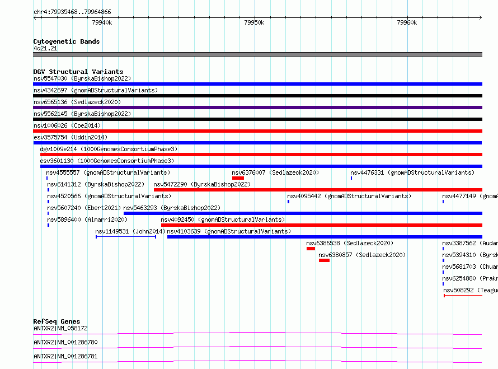Viewport: 498px width, 369px height.
Task: Click the 79940k ruler position
Action: tap(102, 22)
